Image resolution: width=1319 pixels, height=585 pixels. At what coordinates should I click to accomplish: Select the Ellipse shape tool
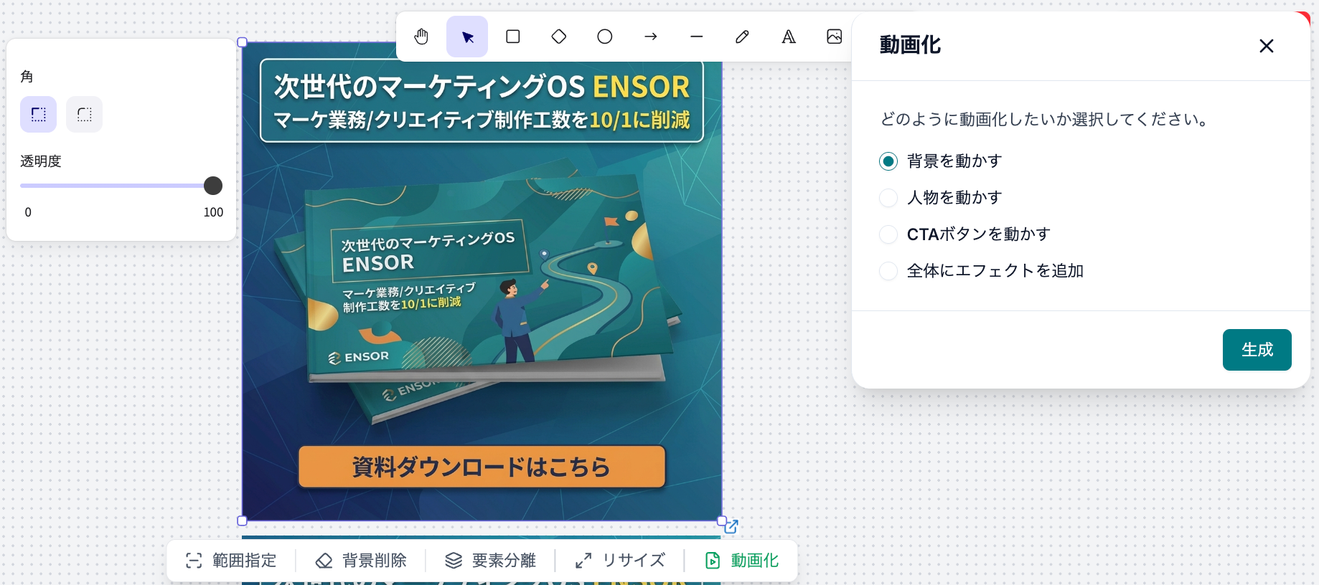tap(605, 37)
